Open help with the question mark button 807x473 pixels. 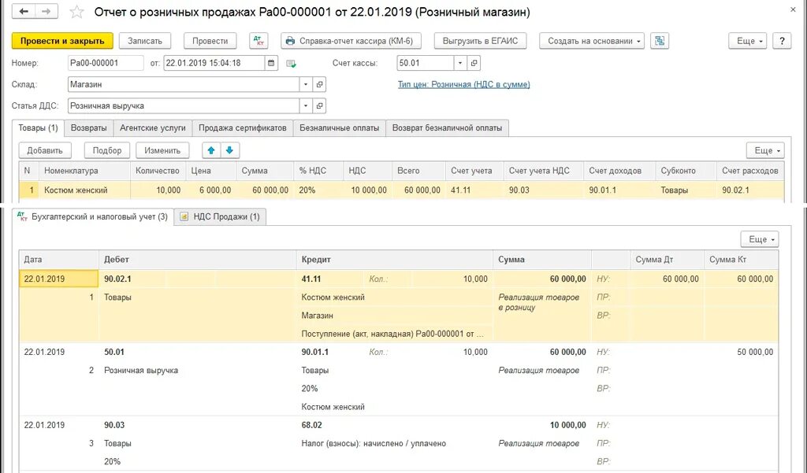782,41
